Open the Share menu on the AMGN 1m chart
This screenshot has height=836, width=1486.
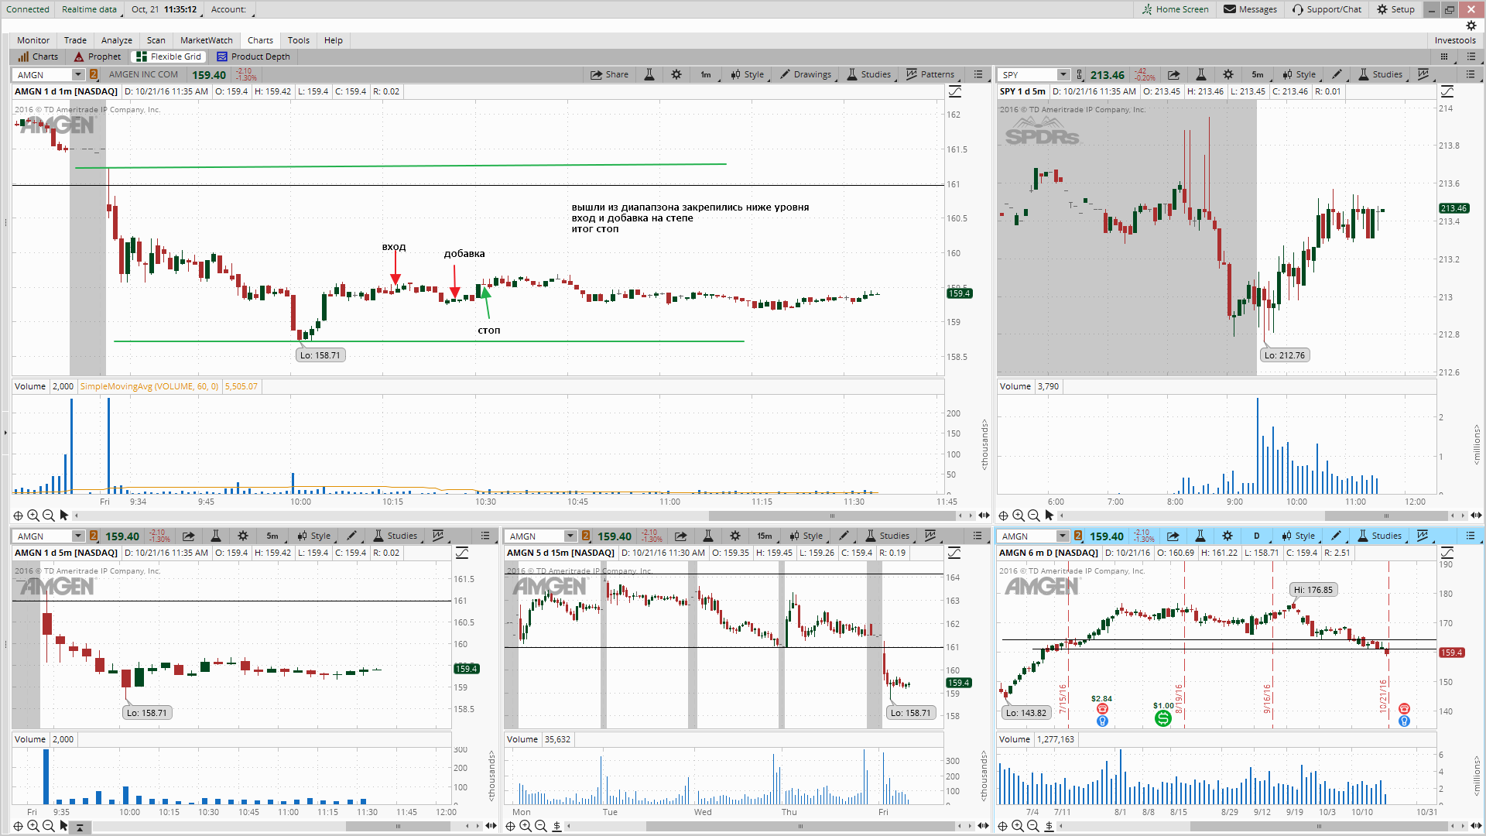coord(609,75)
